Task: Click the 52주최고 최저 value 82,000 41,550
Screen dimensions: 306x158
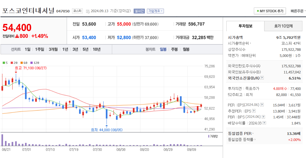Action: click(288, 95)
